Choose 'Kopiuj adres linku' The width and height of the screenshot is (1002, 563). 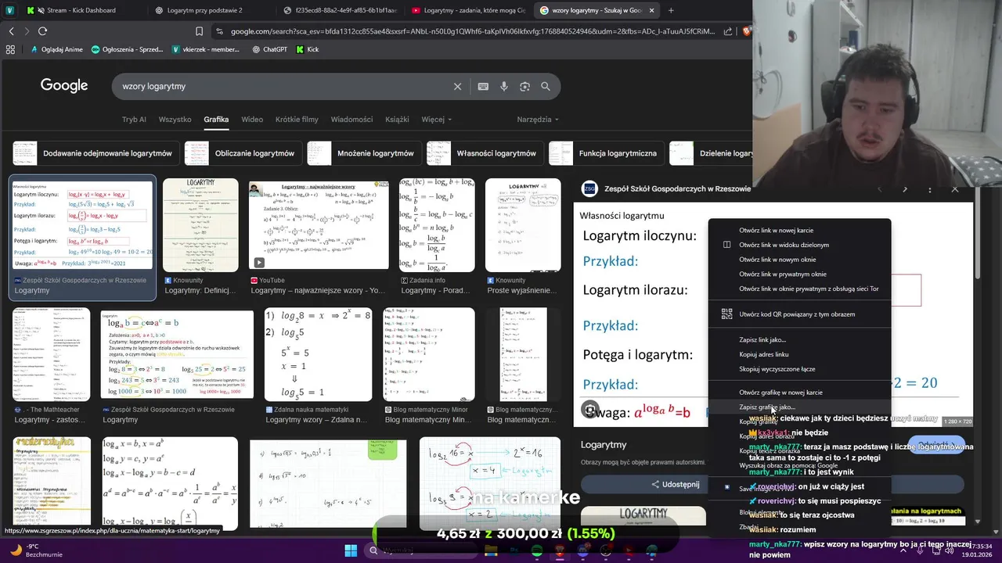point(799,354)
